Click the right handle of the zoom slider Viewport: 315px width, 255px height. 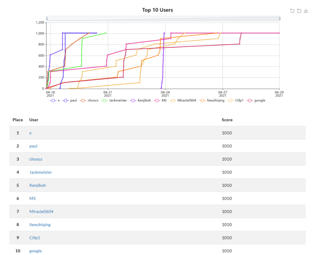[x=280, y=19]
